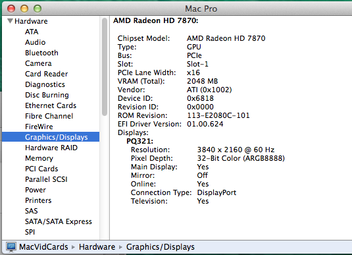Select PCI Cards in the sidebar
This screenshot has width=352, height=255.
pyautogui.click(x=41, y=169)
